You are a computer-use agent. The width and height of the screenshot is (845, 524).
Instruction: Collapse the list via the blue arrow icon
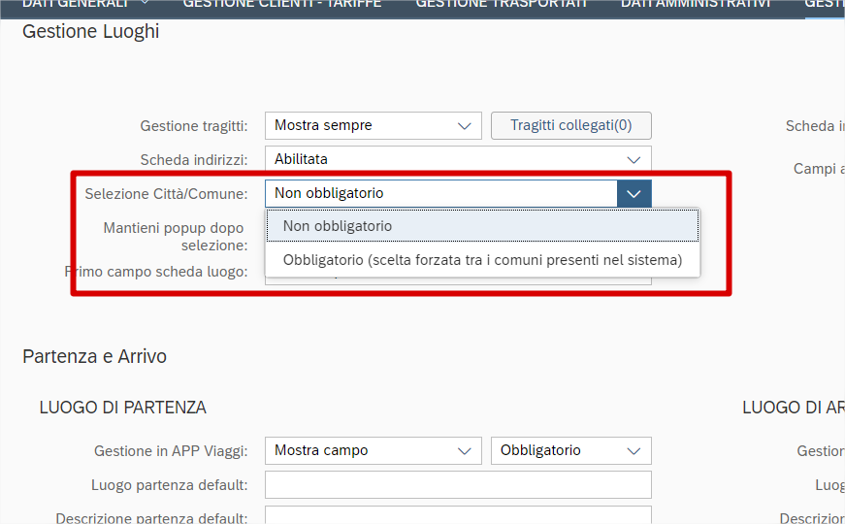pyautogui.click(x=634, y=193)
